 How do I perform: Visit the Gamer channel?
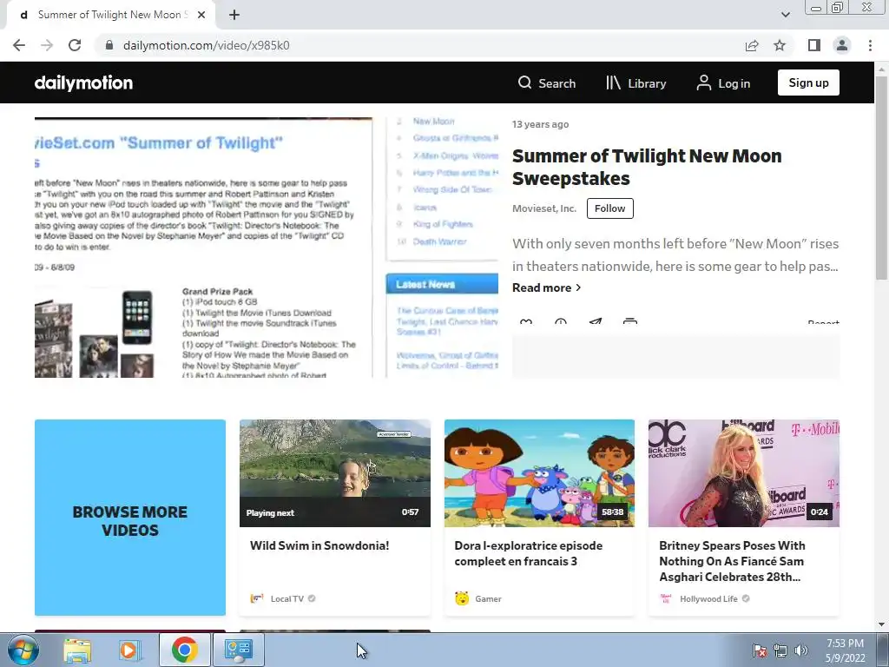pyautogui.click(x=488, y=599)
